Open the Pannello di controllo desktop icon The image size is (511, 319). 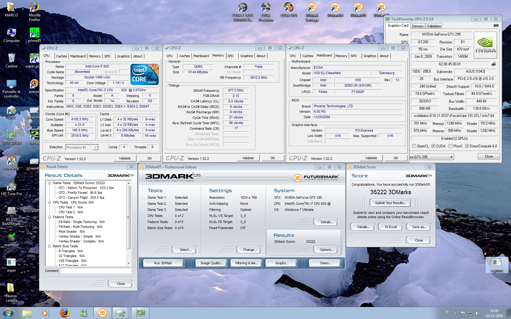pyautogui.click(x=11, y=89)
